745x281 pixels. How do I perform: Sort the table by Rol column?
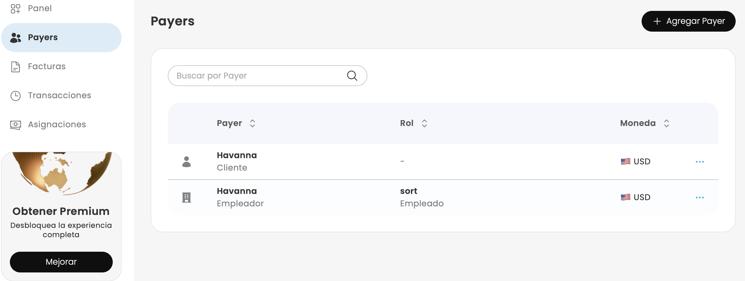click(x=424, y=123)
